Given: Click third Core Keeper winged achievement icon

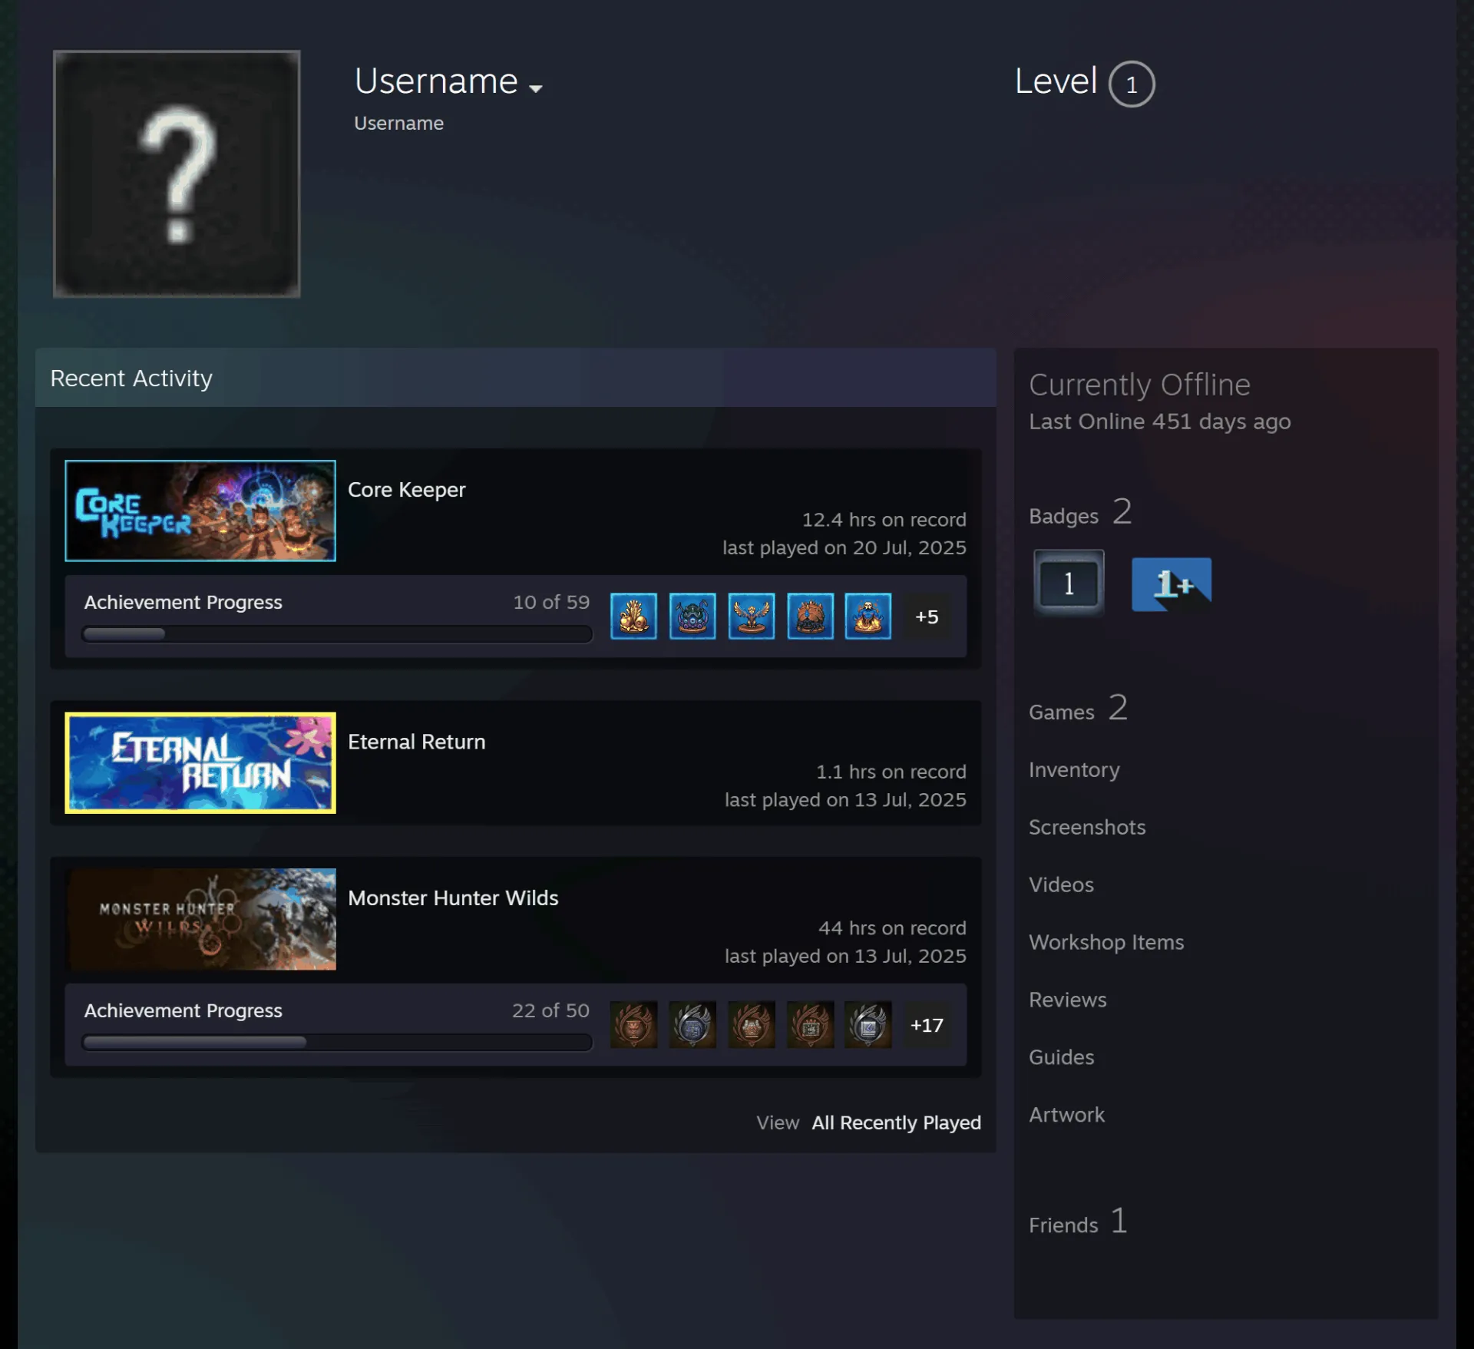Looking at the screenshot, I should pyautogui.click(x=752, y=616).
